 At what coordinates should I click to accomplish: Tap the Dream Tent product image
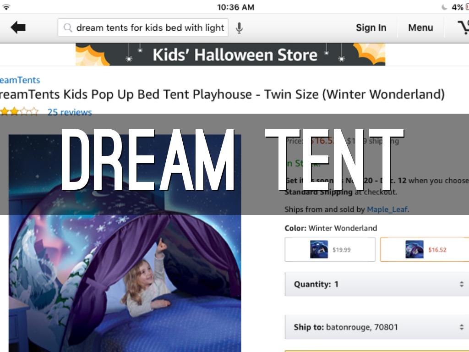tap(125, 243)
